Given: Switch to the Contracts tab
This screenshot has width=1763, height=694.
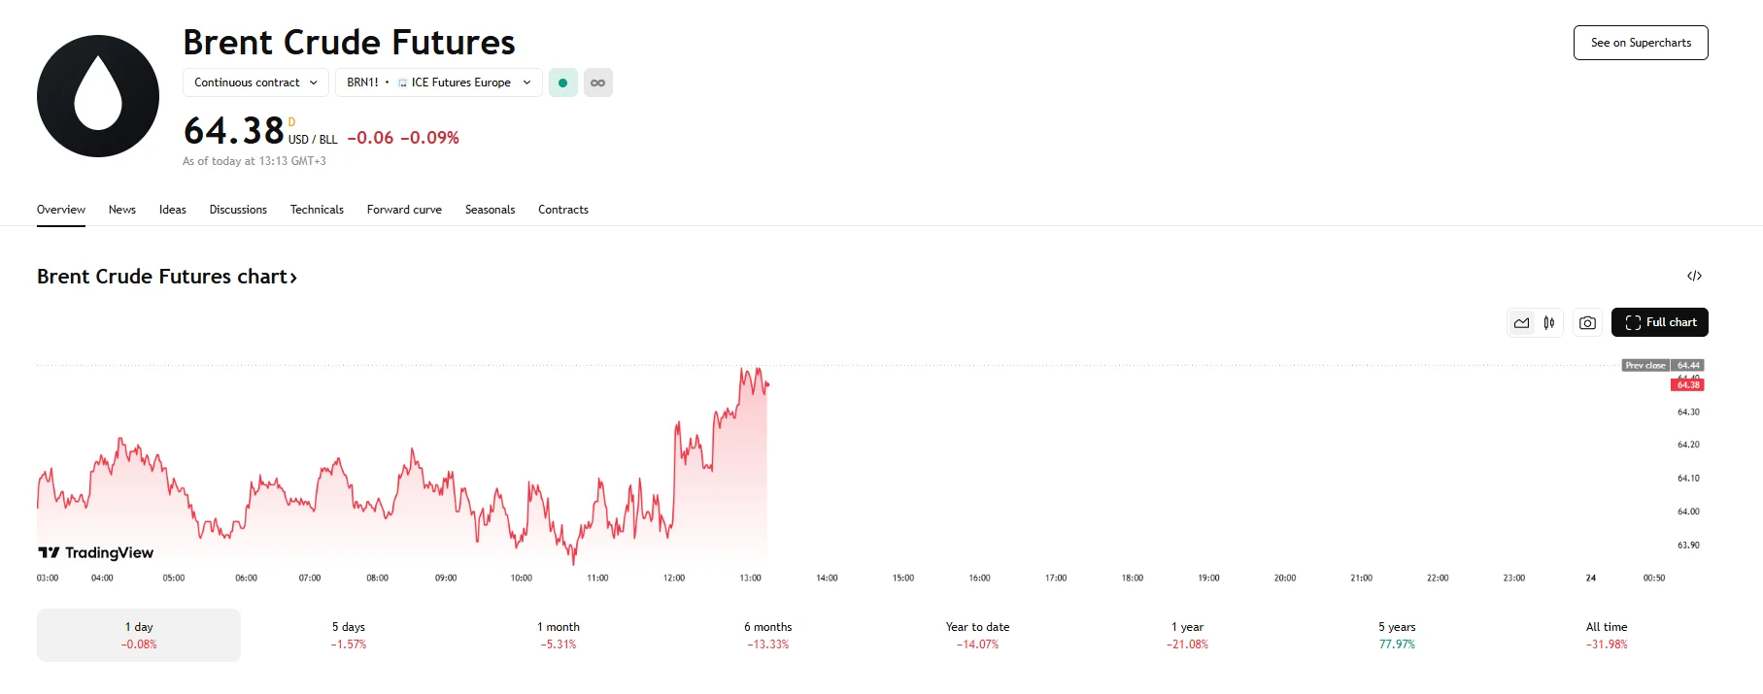Looking at the screenshot, I should (x=563, y=210).
